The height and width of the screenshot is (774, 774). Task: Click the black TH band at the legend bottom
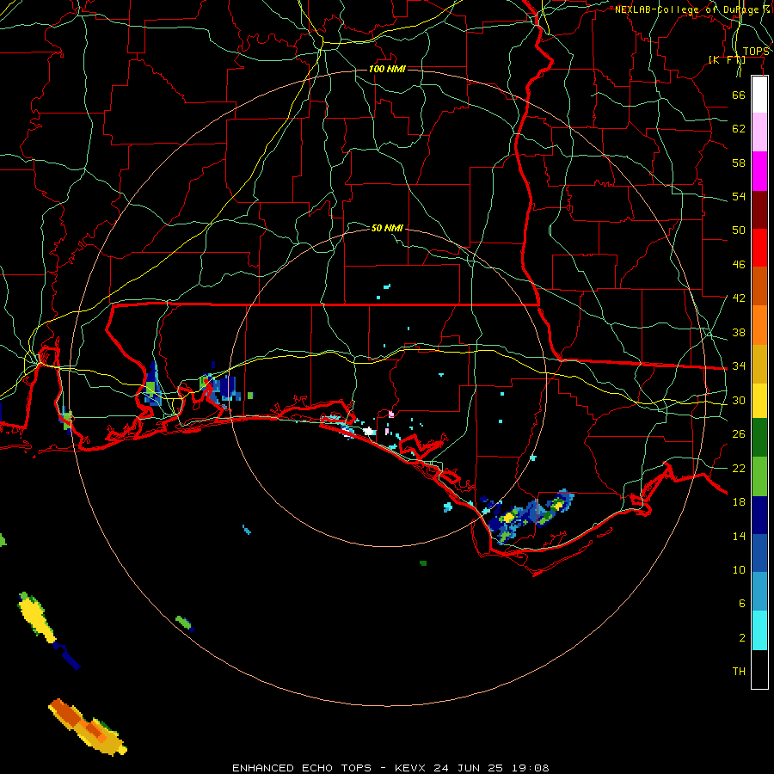(x=759, y=669)
